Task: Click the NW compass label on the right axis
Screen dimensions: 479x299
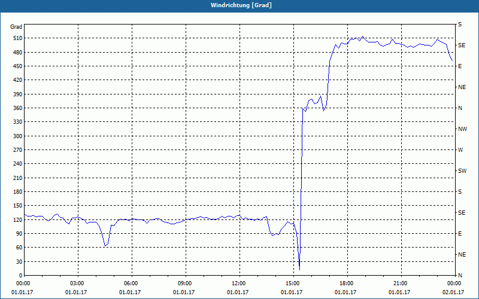Action: [462, 129]
